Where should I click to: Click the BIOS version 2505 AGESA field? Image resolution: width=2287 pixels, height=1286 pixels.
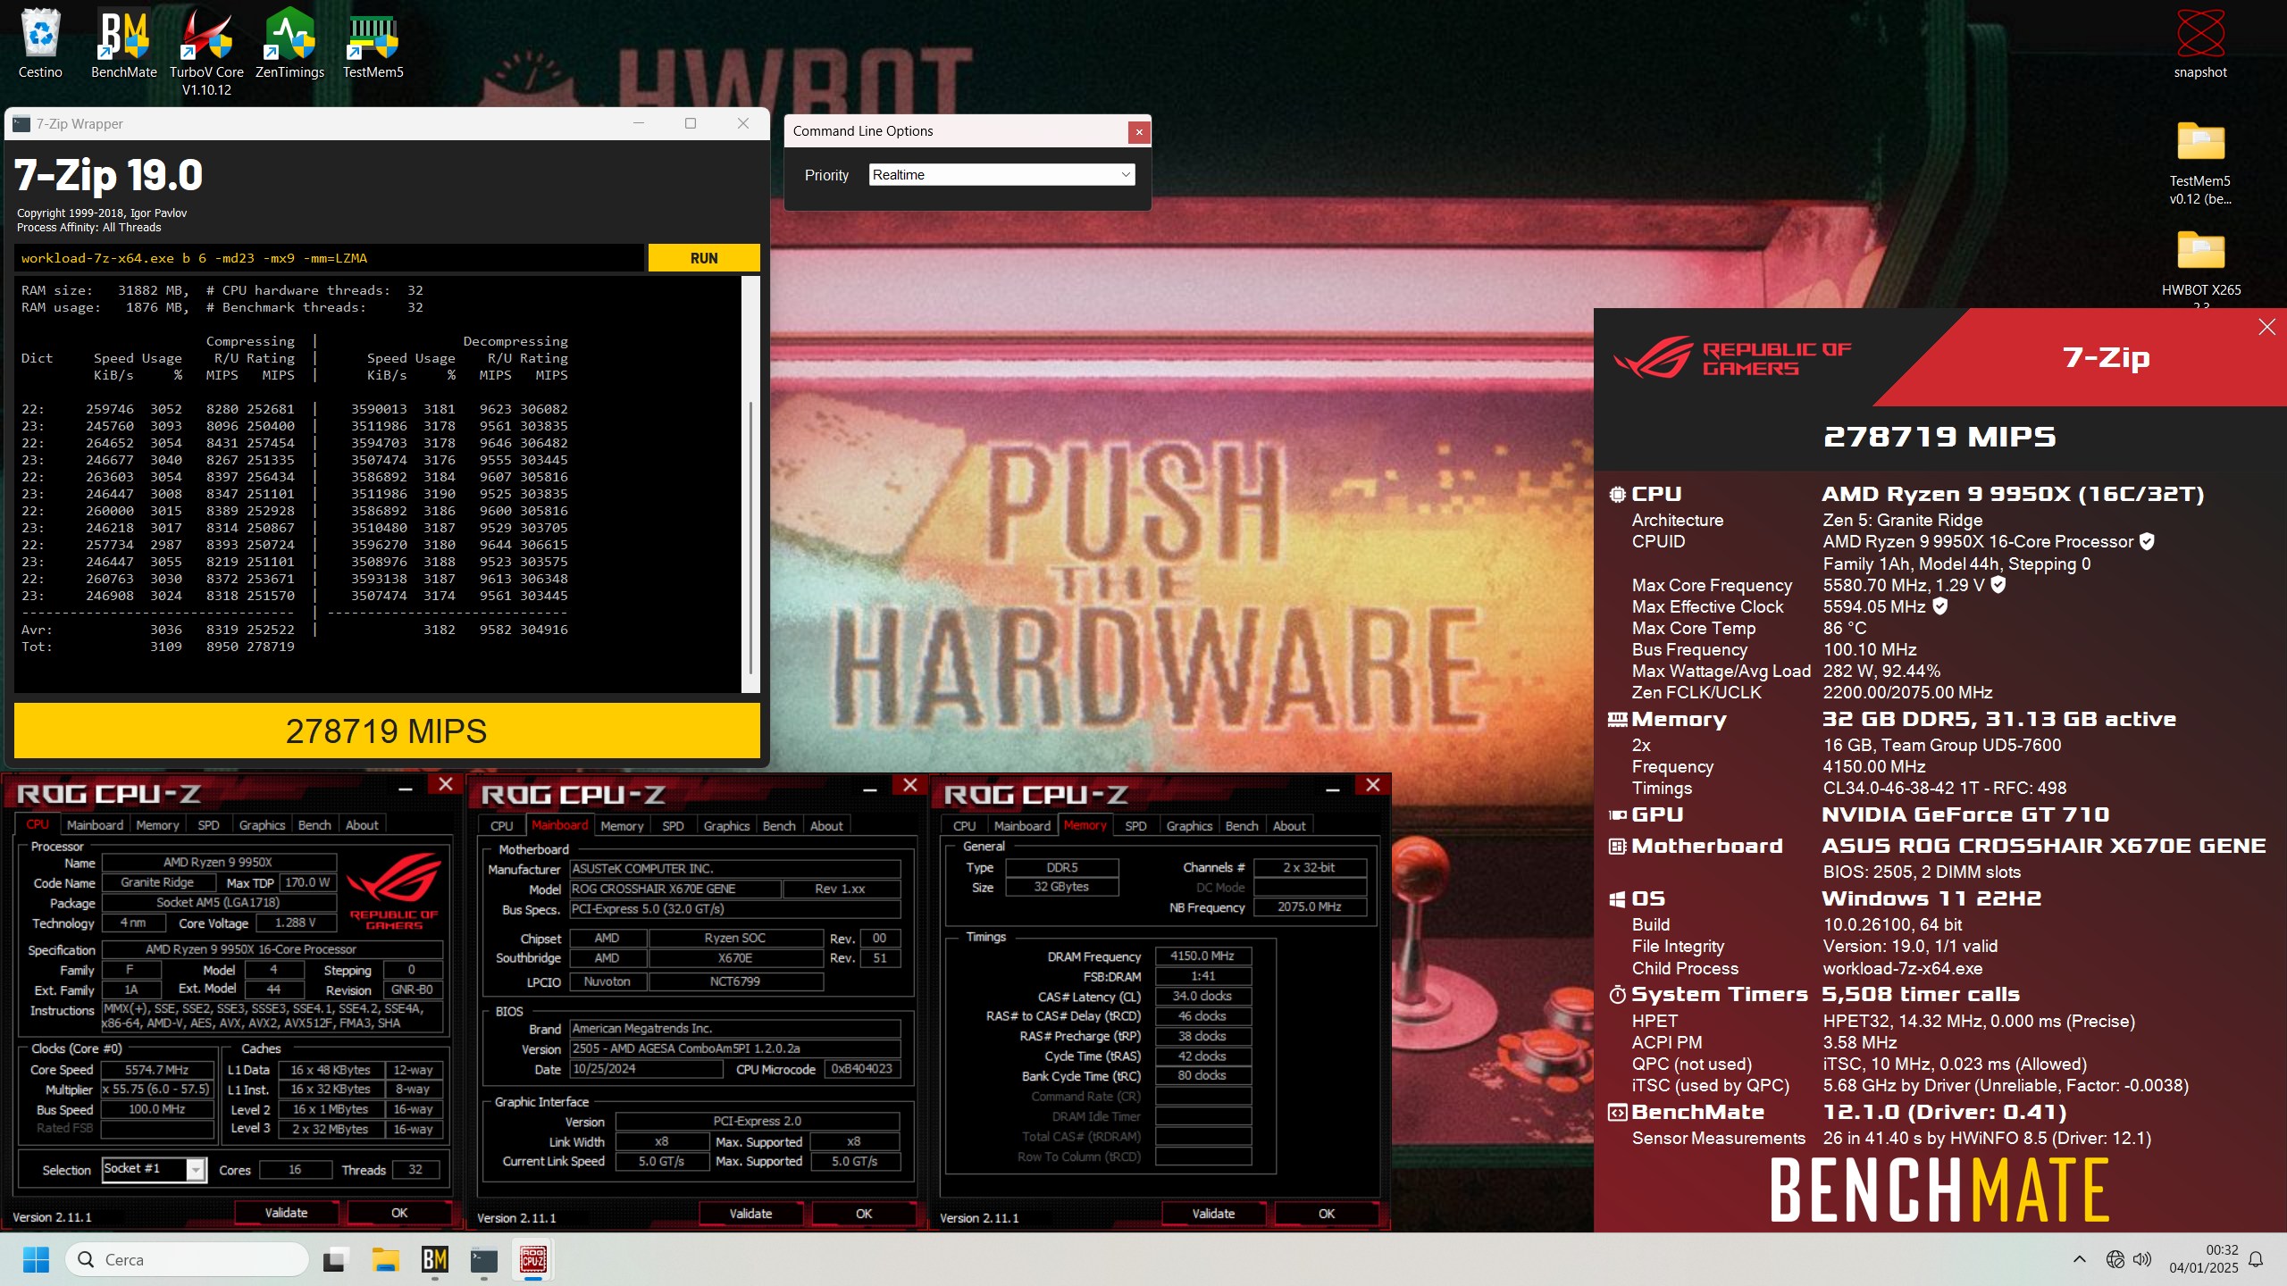[x=734, y=1048]
